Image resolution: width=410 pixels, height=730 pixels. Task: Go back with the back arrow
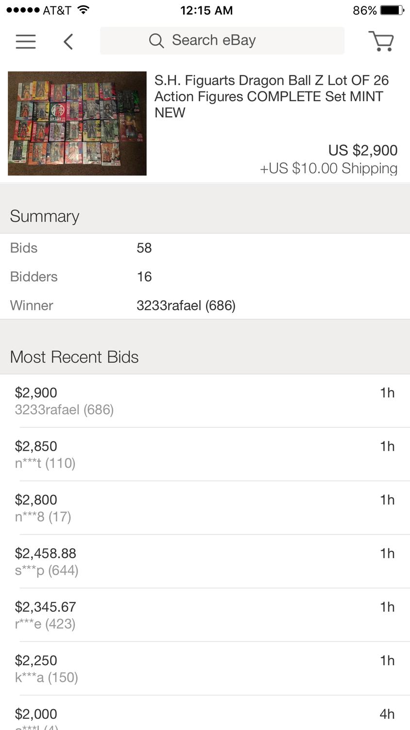tap(68, 41)
